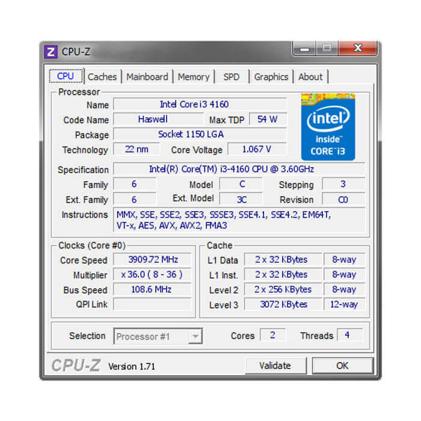Click the Instructions list starting with MMX

pyautogui.click(x=239, y=220)
